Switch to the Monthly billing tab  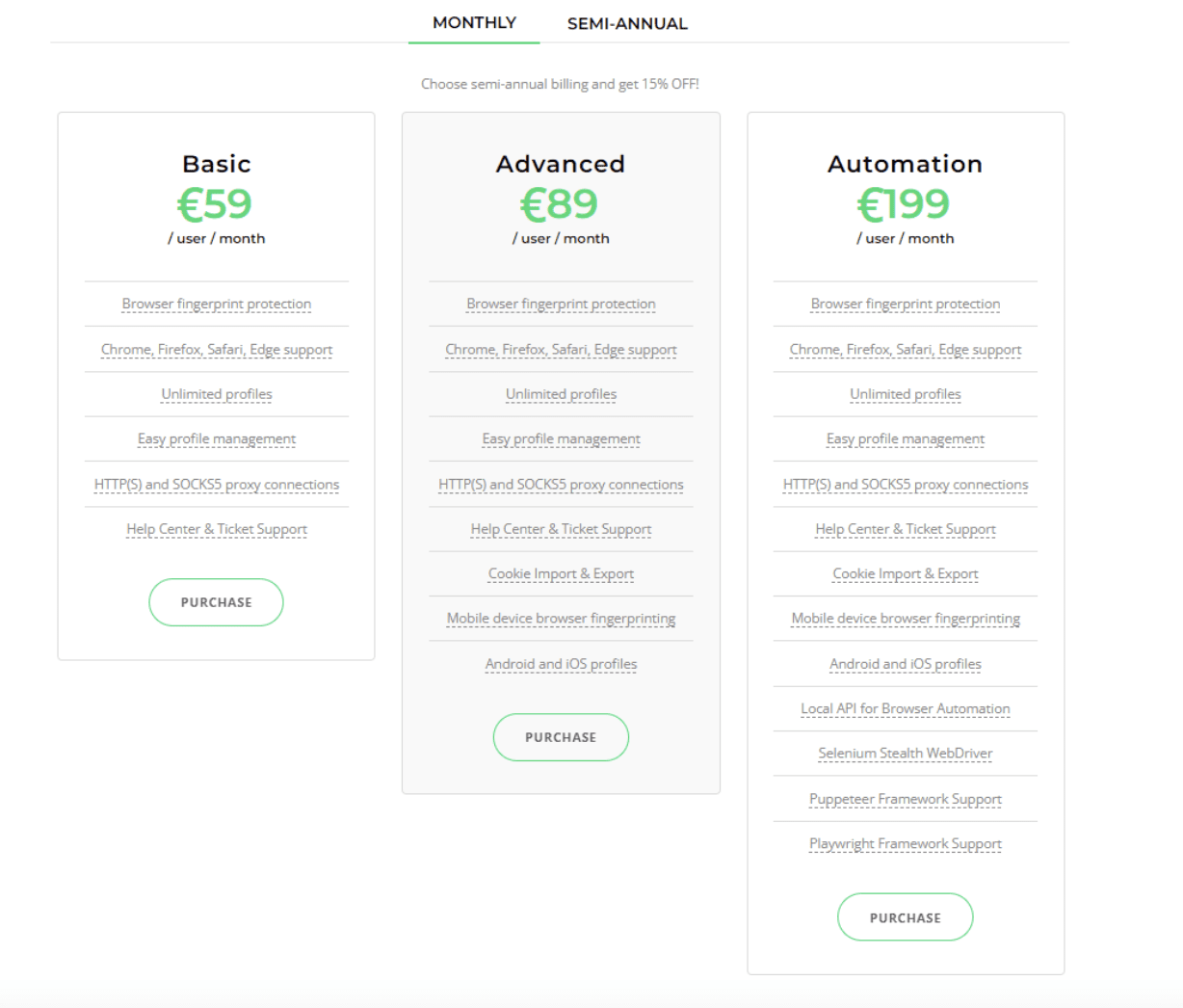pos(474,23)
